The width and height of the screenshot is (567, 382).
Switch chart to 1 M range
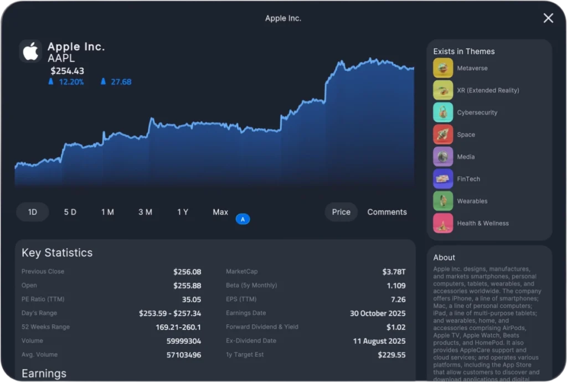[x=107, y=212]
